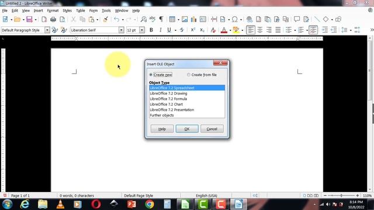Click Help in Insert OLE Object dialog

pos(162,129)
